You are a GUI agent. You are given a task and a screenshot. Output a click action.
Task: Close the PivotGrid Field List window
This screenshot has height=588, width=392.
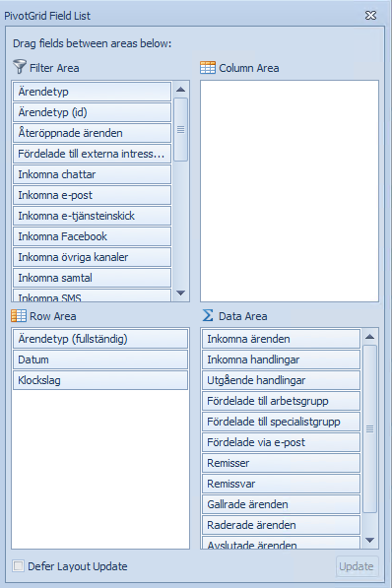click(370, 15)
